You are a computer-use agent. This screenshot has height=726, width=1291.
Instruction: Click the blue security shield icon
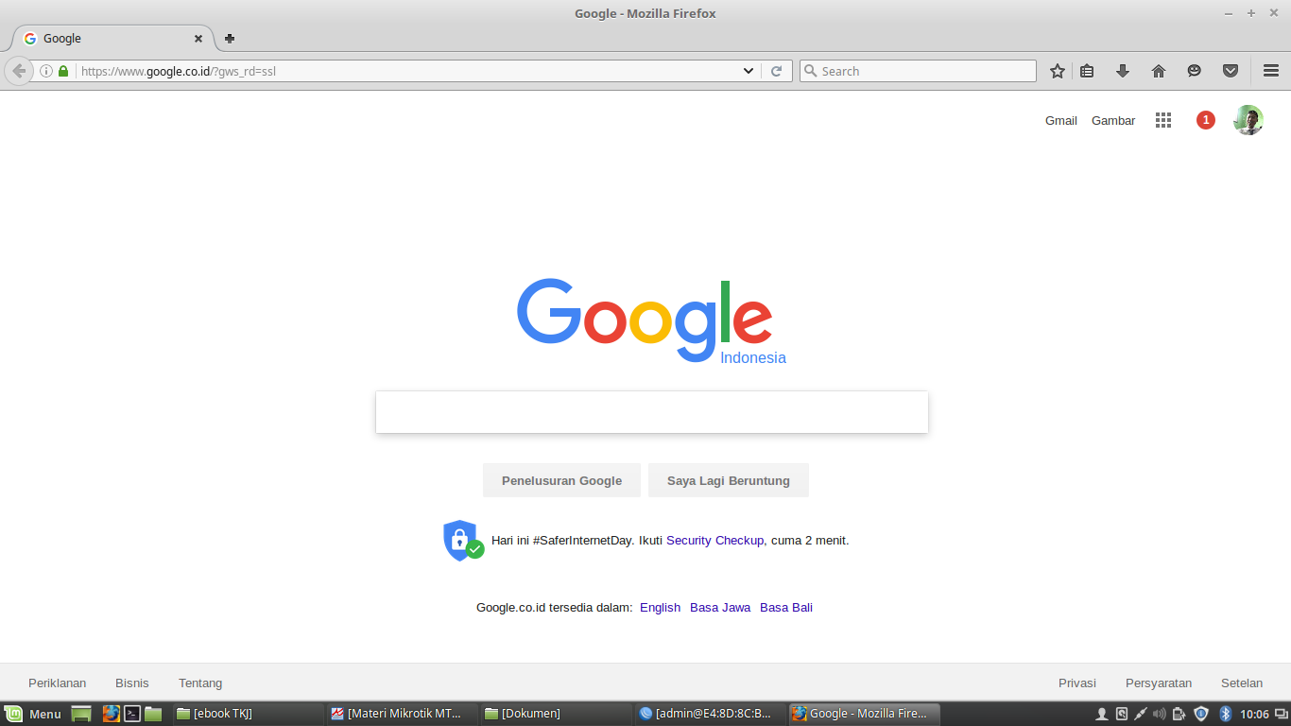[x=463, y=541]
